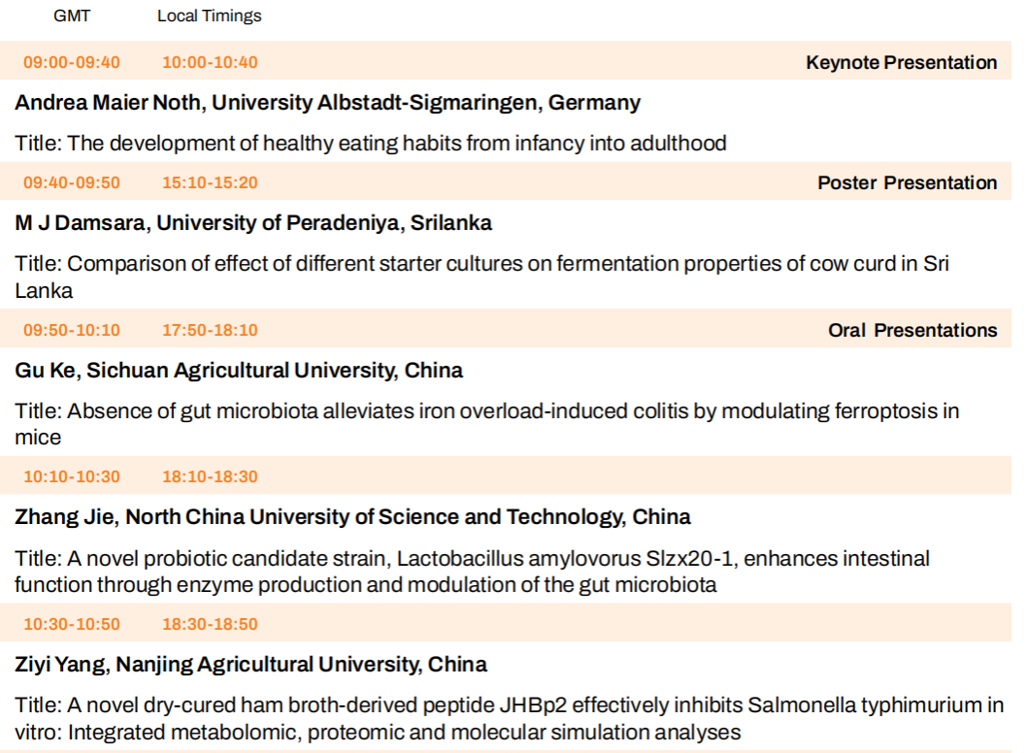Click the healthy eating habits title
Image resolution: width=1027 pixels, height=753 pixels.
(371, 144)
